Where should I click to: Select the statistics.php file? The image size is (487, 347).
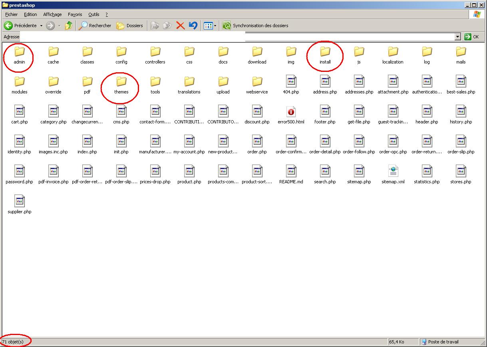click(x=427, y=175)
